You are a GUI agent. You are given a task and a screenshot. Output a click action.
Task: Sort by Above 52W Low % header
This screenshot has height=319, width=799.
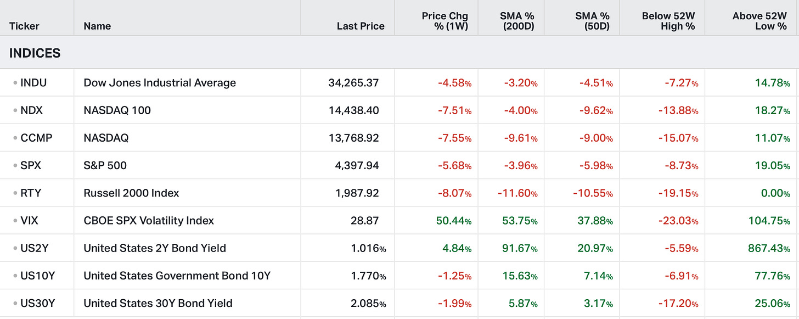click(x=759, y=21)
